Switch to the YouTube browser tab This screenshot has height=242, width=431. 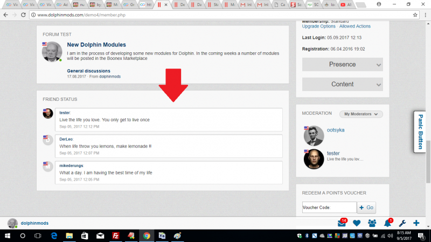pos(346,5)
